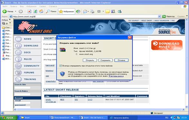Click the Start (пуск) button
This screenshot has width=189, height=120.
(x=9, y=118)
